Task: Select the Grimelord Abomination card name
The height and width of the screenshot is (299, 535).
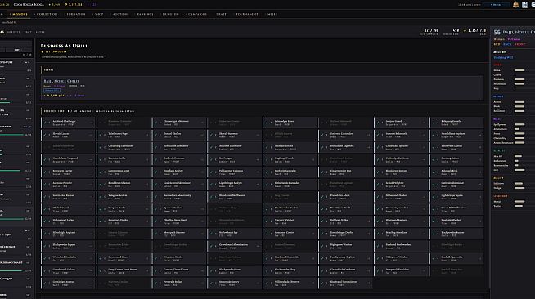Action: click(x=233, y=245)
